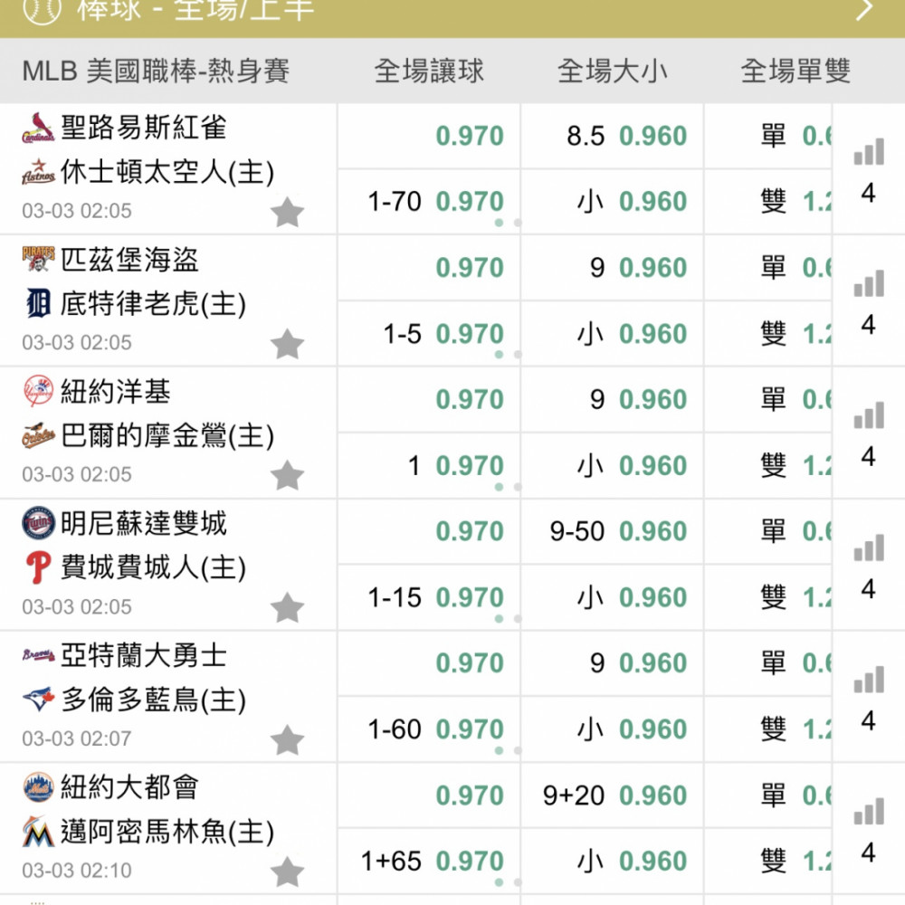Open the 底特律老虎(主) team name
This screenshot has width=905, height=905.
pos(154,303)
